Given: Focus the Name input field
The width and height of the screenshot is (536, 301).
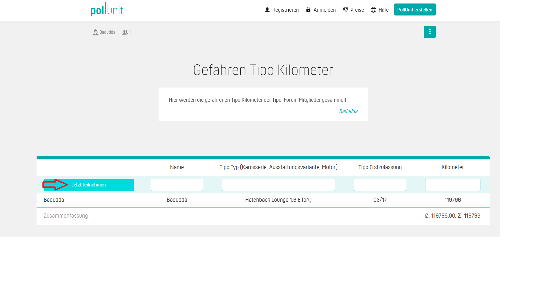Looking at the screenshot, I should tap(177, 185).
